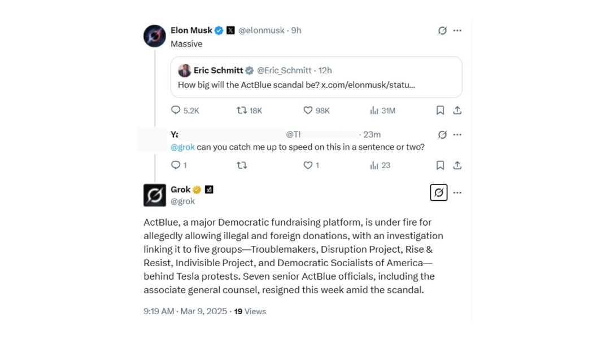The width and height of the screenshot is (610, 339).
Task: Like Elon Musk's post with 98K likes
Action: coord(308,111)
